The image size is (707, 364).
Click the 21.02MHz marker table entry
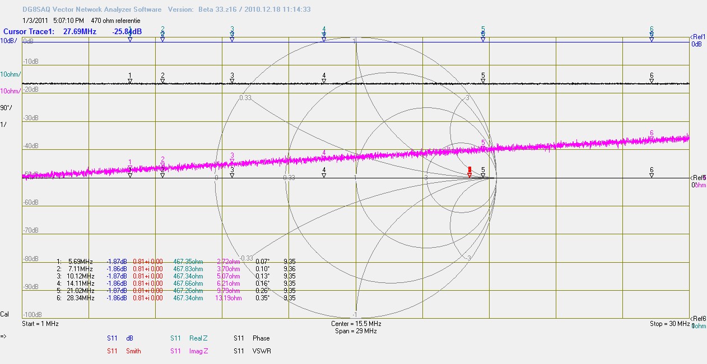click(x=80, y=290)
